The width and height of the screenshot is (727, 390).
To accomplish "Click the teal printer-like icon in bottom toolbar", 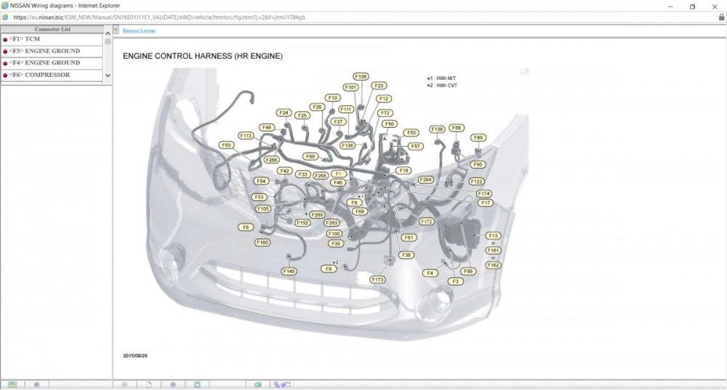I will pyautogui.click(x=258, y=385).
